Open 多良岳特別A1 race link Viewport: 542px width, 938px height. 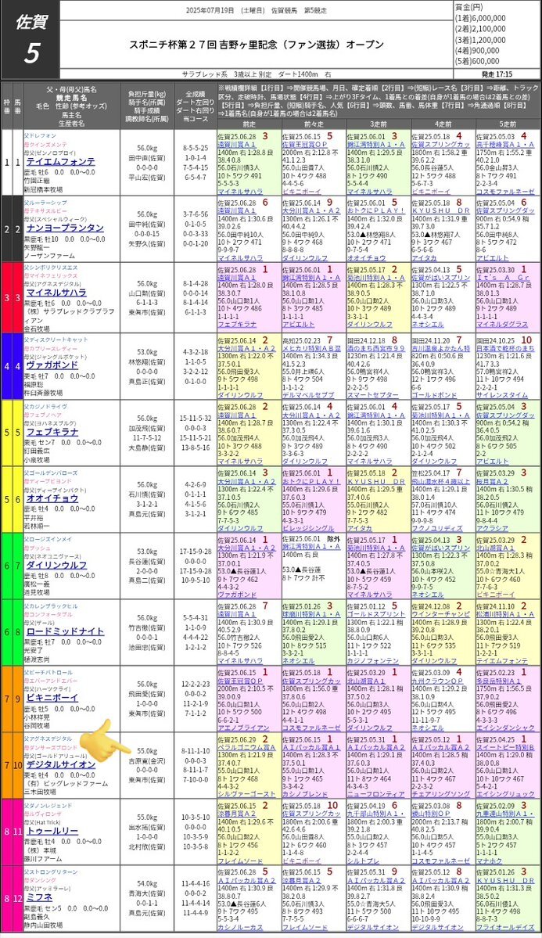pos(498,681)
